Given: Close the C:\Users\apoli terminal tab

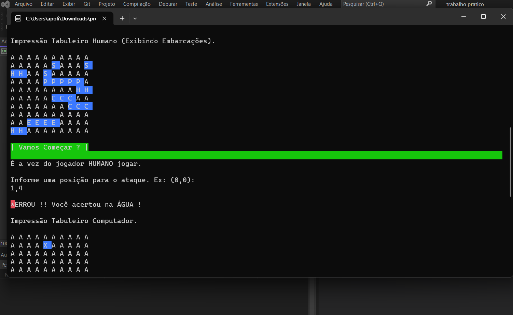Looking at the screenshot, I should [105, 18].
